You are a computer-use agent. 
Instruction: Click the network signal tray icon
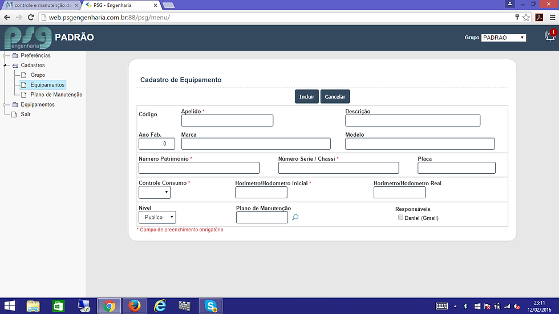(x=507, y=306)
